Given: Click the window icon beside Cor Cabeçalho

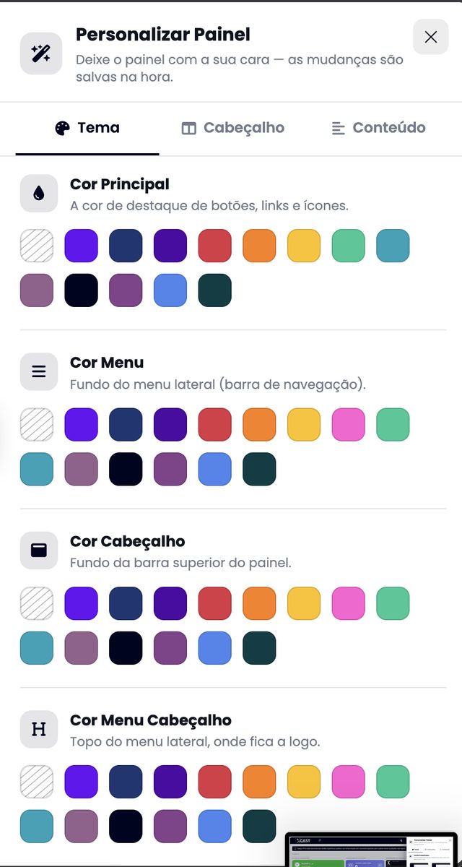Looking at the screenshot, I should 39,551.
